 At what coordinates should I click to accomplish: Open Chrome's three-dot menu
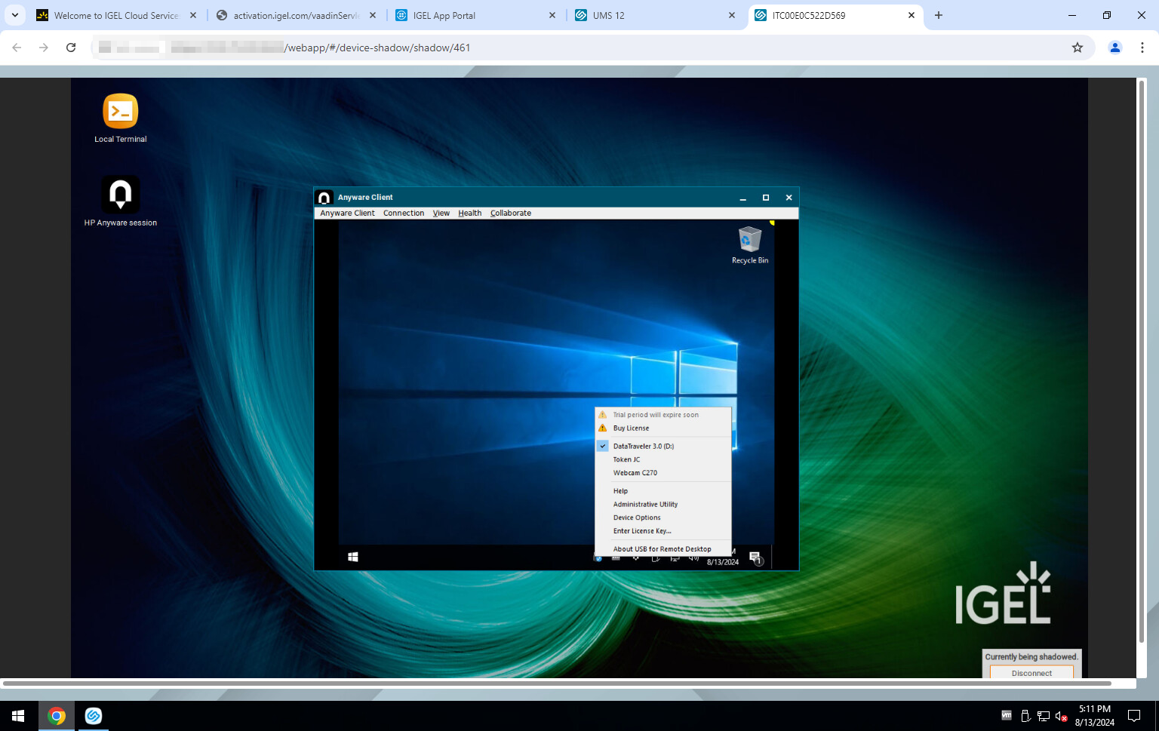tap(1142, 48)
